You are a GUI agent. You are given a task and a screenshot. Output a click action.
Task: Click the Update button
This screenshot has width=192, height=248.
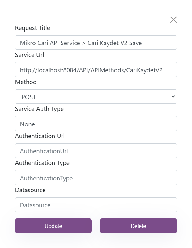(x=53, y=226)
